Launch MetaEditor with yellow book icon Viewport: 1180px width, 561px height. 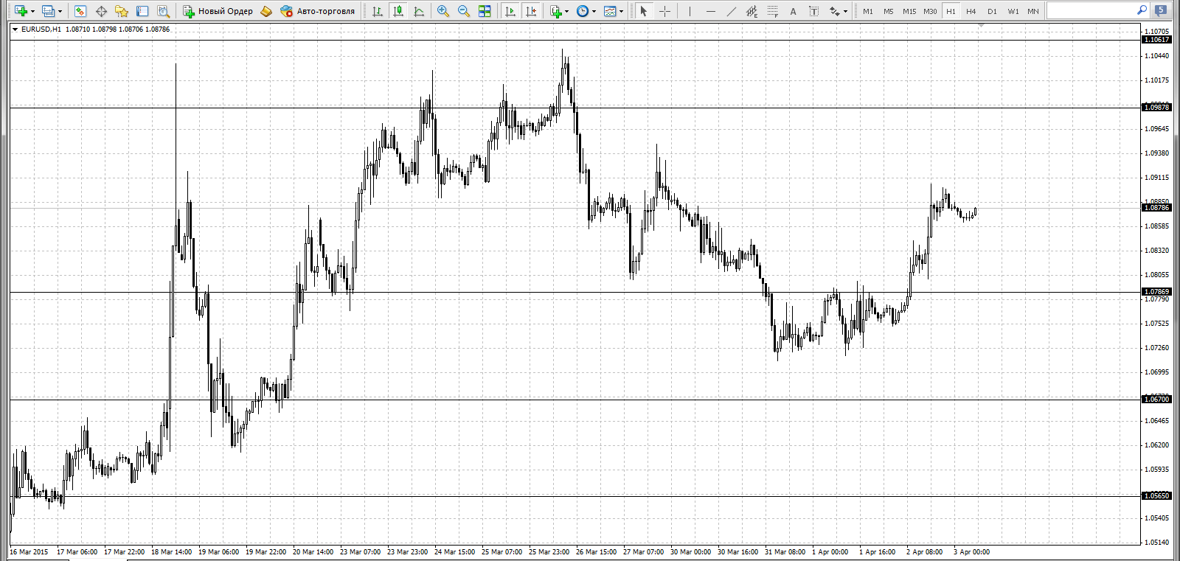coord(266,11)
